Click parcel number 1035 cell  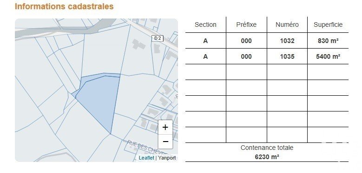click(x=287, y=56)
